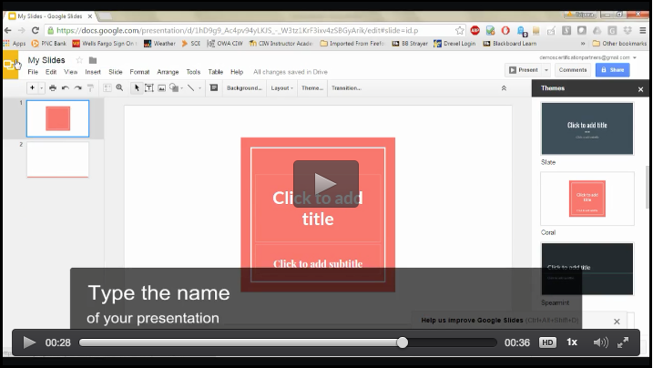This screenshot has height=368, width=653.
Task: Apply the Coral theme thumbnail
Action: click(587, 199)
